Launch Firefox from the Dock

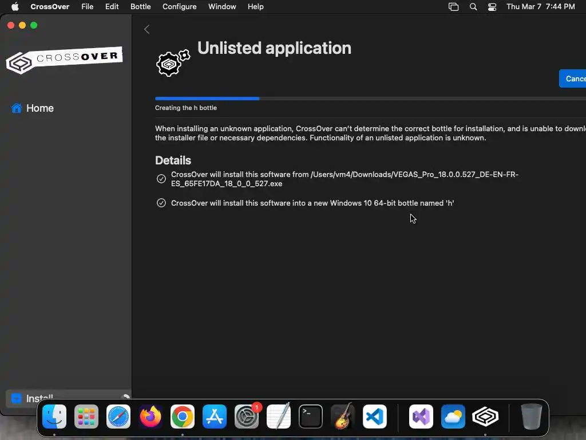[x=151, y=416]
